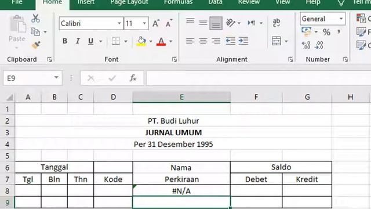Toggle Wrap Text icon
Viewport: 371px width, 209px height.
click(x=277, y=23)
